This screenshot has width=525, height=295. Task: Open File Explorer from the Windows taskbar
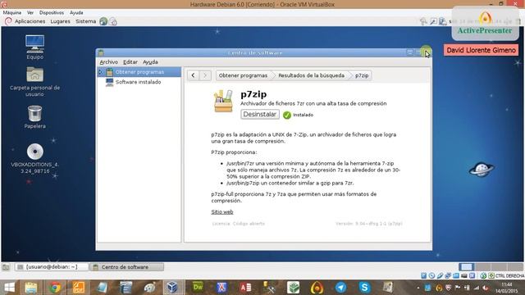31,288
